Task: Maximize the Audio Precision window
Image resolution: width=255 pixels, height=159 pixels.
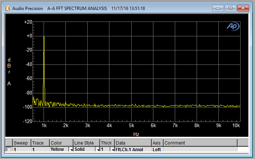Action: click(x=230, y=8)
